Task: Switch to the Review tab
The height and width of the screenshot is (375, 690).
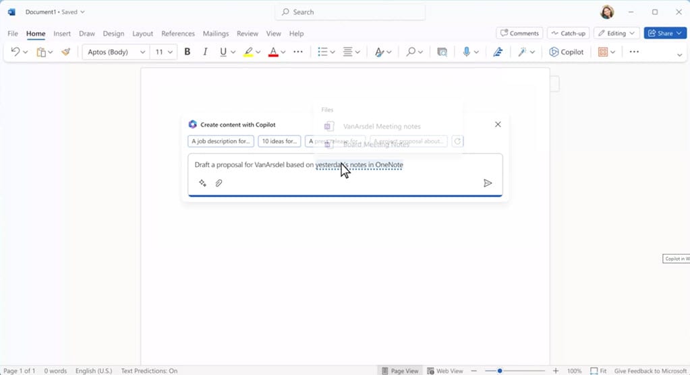Action: point(248,34)
